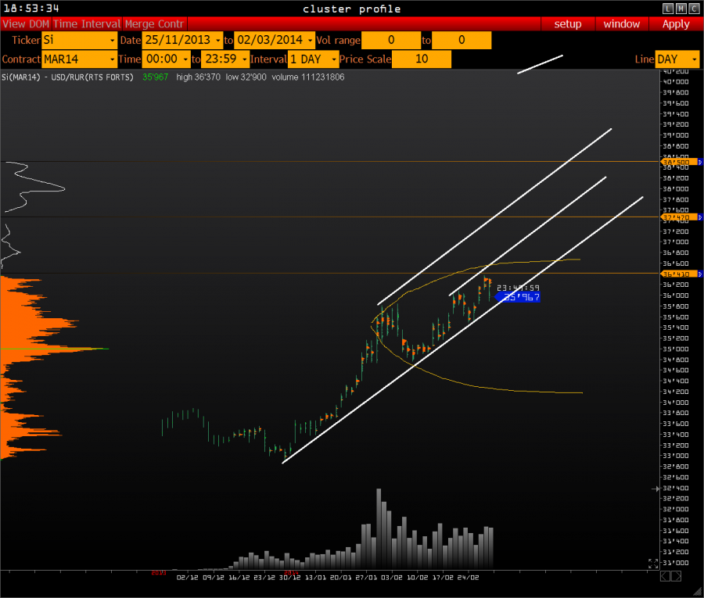Open the View menu

click(14, 24)
